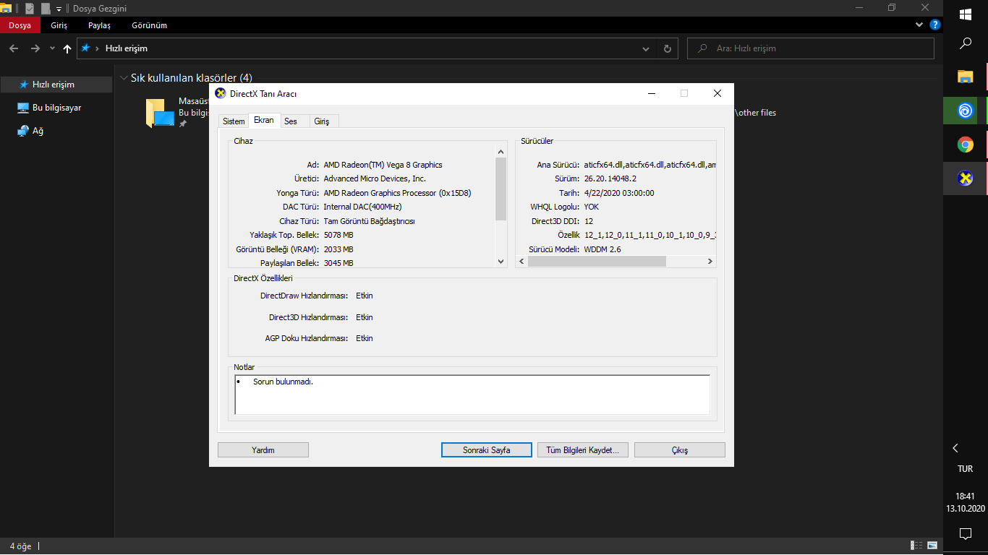
Task: Open the recent locations dropdown arrow
Action: click(52, 48)
